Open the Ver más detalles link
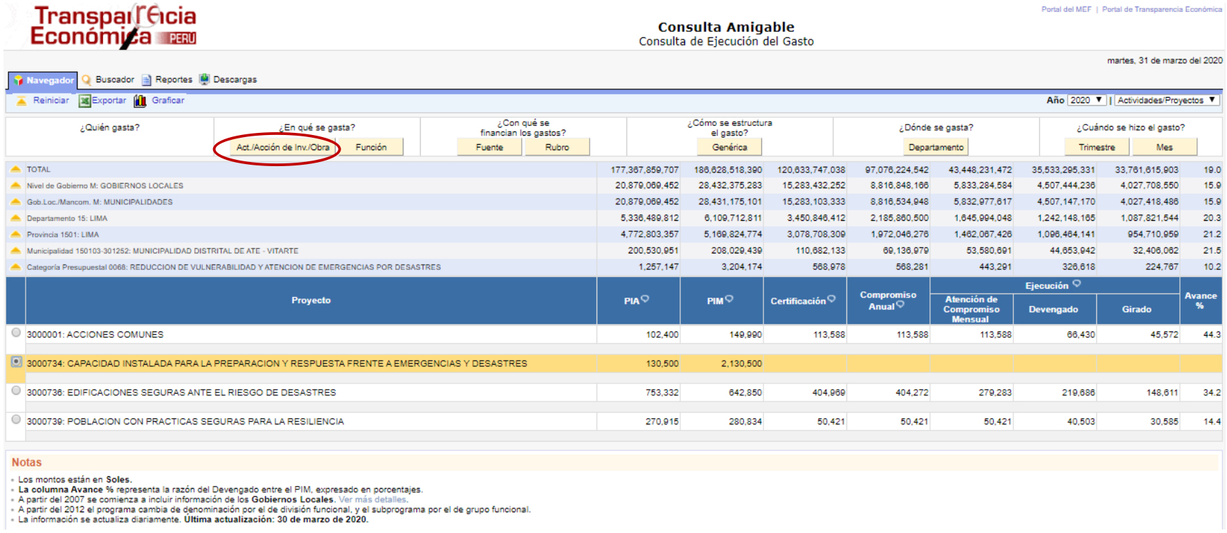 [x=373, y=500]
